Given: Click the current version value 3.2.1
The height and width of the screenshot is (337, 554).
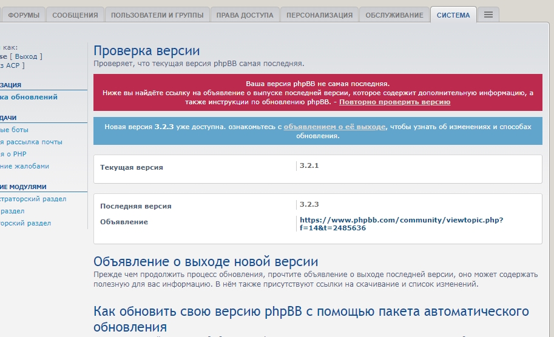Looking at the screenshot, I should pyautogui.click(x=309, y=165).
